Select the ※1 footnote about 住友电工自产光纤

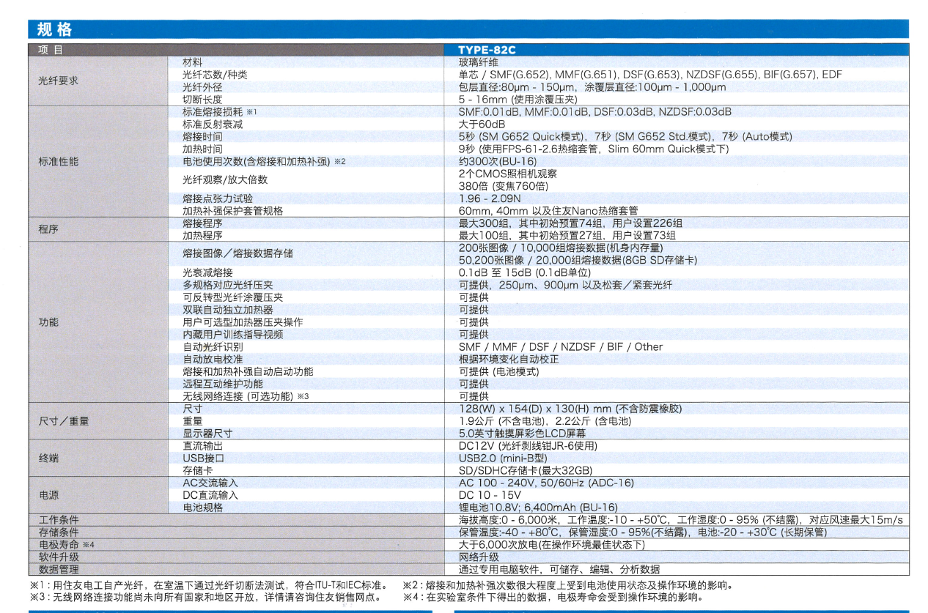point(207,585)
